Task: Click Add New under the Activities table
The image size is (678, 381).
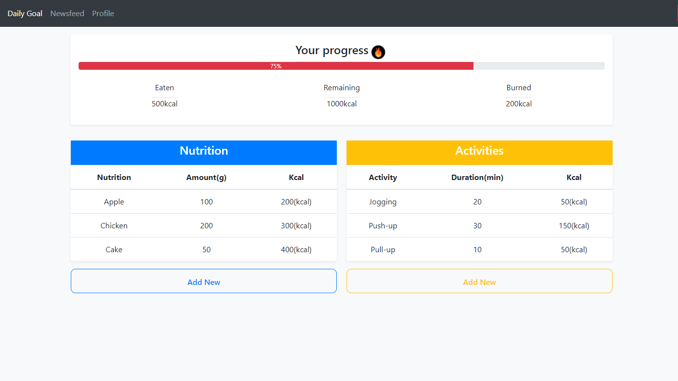Action: [x=479, y=281]
